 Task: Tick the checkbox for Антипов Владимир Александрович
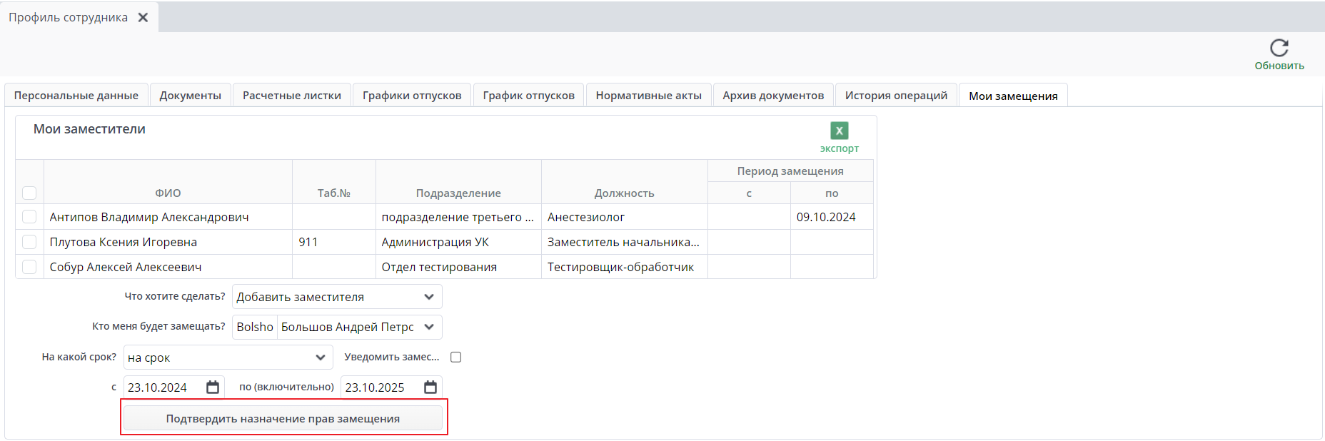point(29,217)
